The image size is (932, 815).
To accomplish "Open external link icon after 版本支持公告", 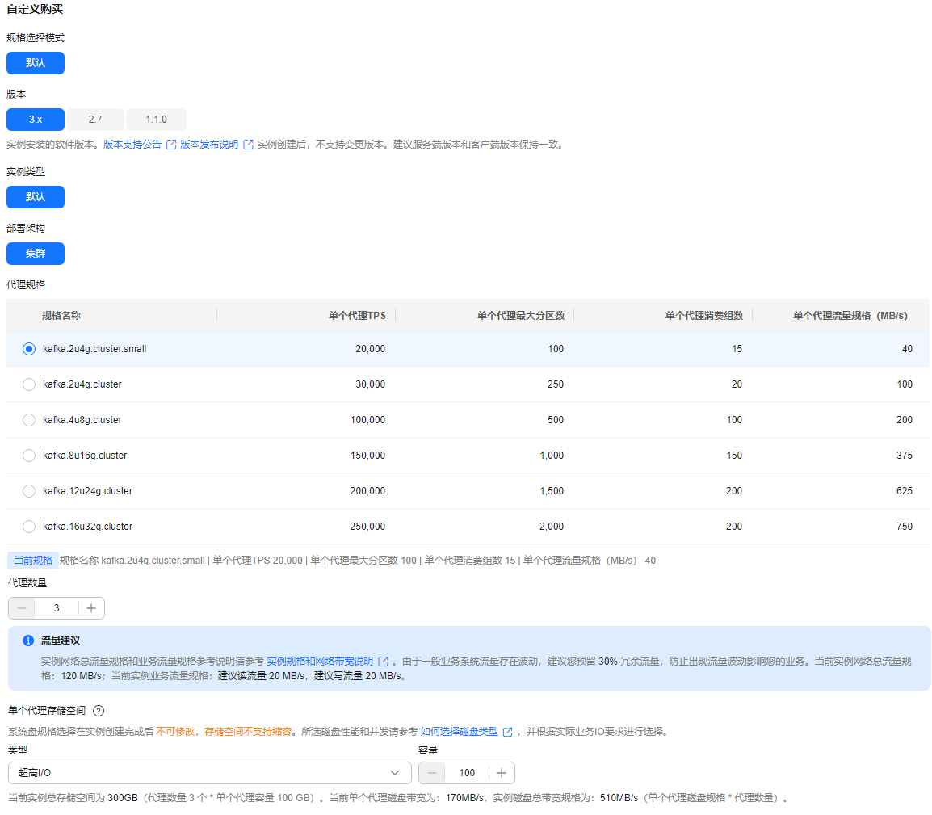I will pyautogui.click(x=171, y=145).
